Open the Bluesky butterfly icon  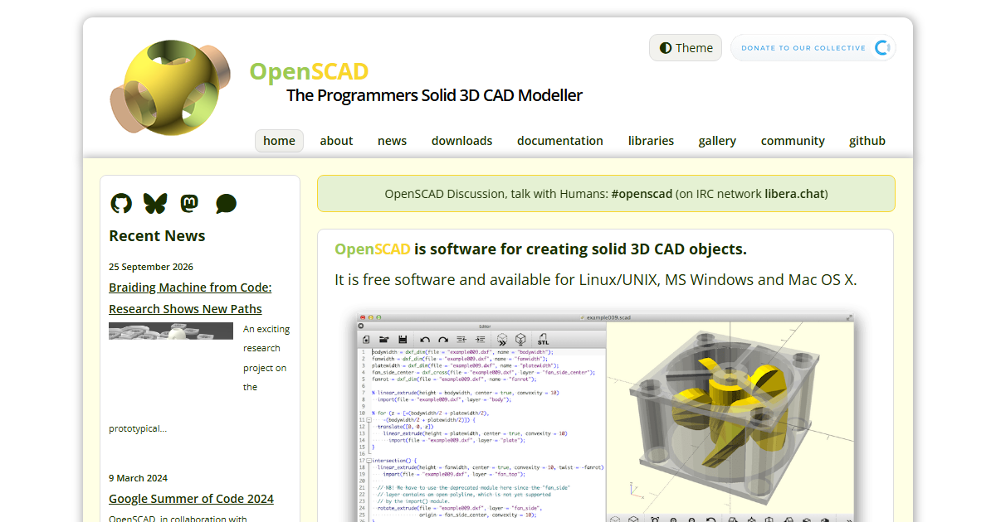(x=155, y=203)
